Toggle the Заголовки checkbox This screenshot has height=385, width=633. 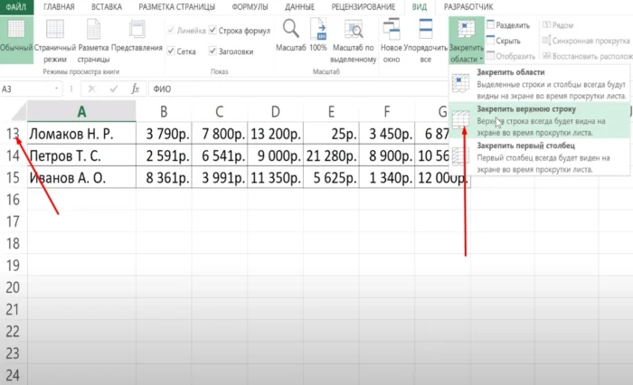(213, 52)
